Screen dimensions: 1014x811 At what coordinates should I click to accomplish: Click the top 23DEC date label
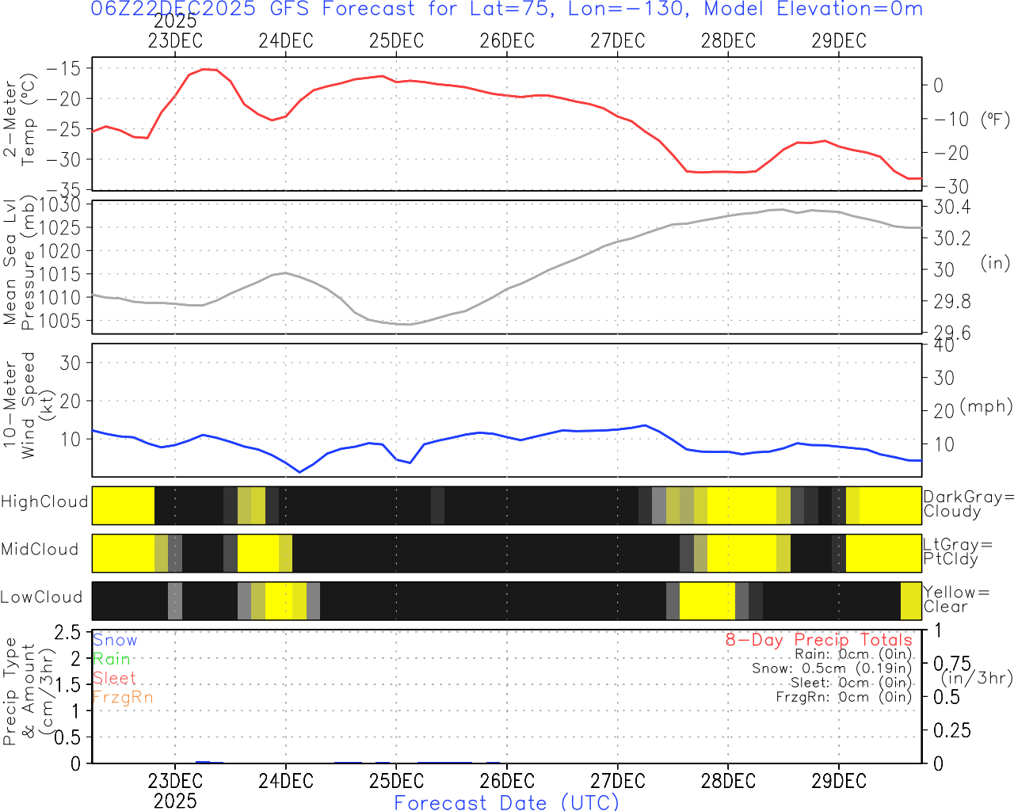tap(175, 40)
